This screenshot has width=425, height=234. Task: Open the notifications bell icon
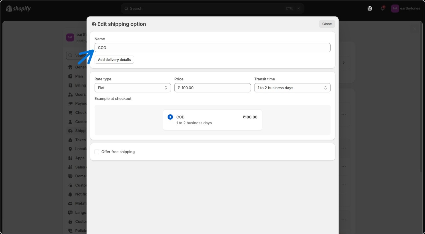[x=382, y=8]
